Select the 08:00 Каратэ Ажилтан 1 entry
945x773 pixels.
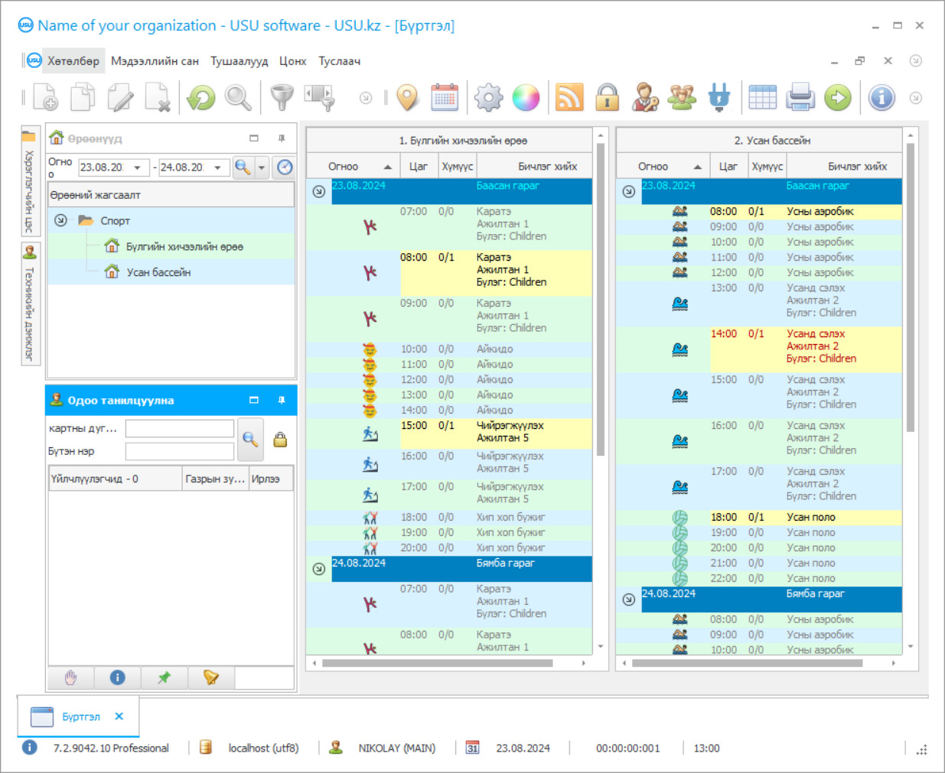click(x=495, y=273)
